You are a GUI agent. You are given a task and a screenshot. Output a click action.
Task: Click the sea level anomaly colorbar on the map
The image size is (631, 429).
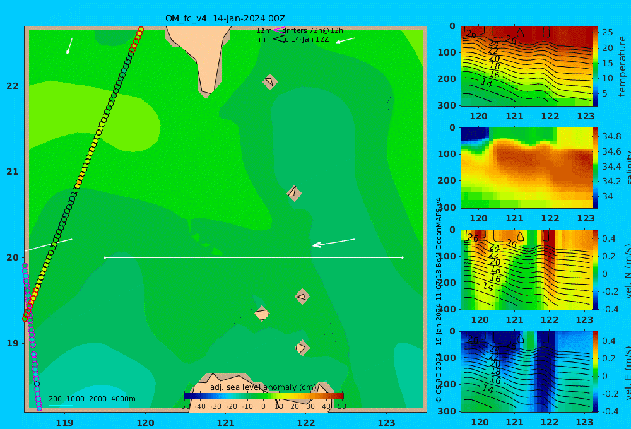264,396
